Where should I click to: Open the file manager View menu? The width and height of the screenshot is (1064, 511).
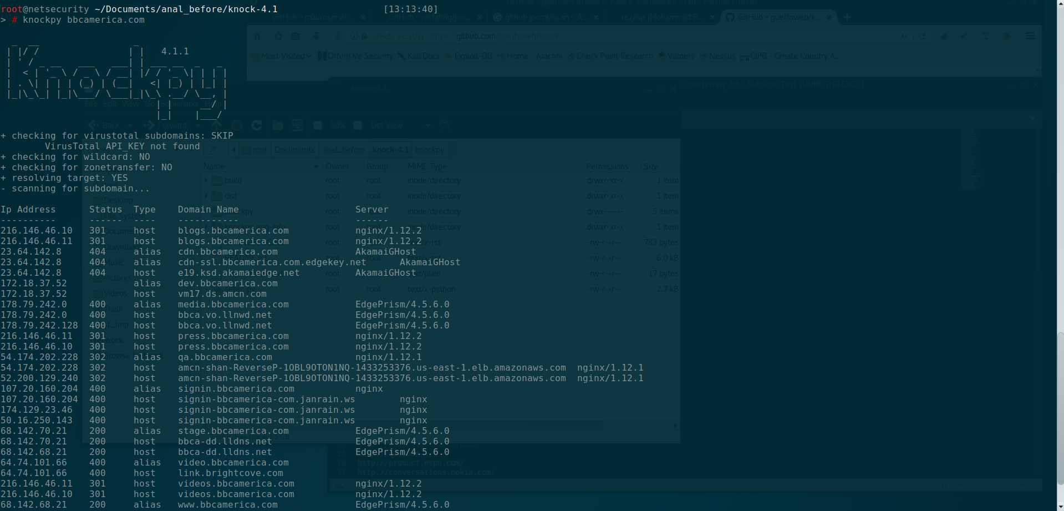(x=130, y=104)
